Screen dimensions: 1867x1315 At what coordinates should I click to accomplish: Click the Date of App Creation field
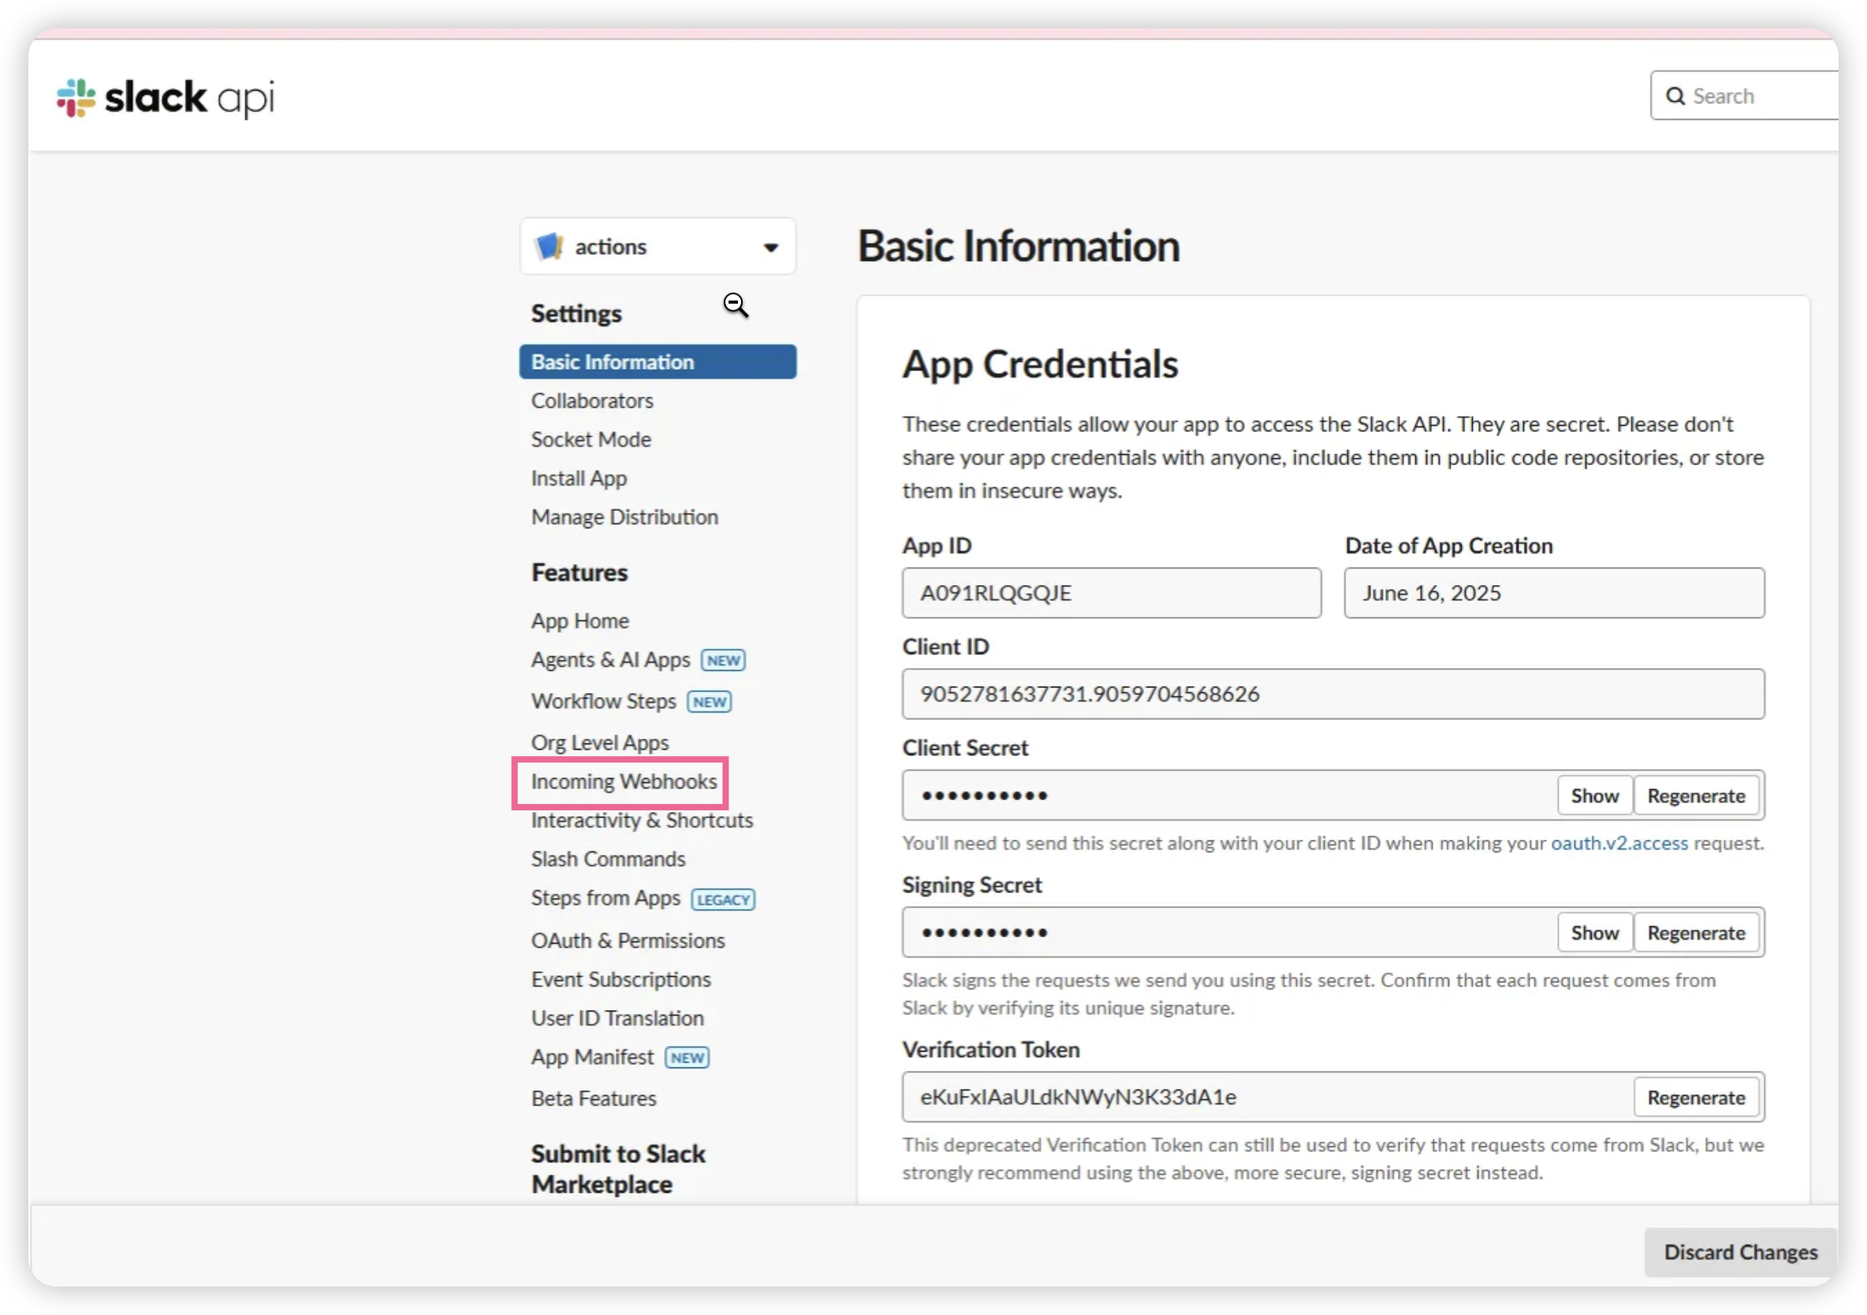tap(1554, 593)
